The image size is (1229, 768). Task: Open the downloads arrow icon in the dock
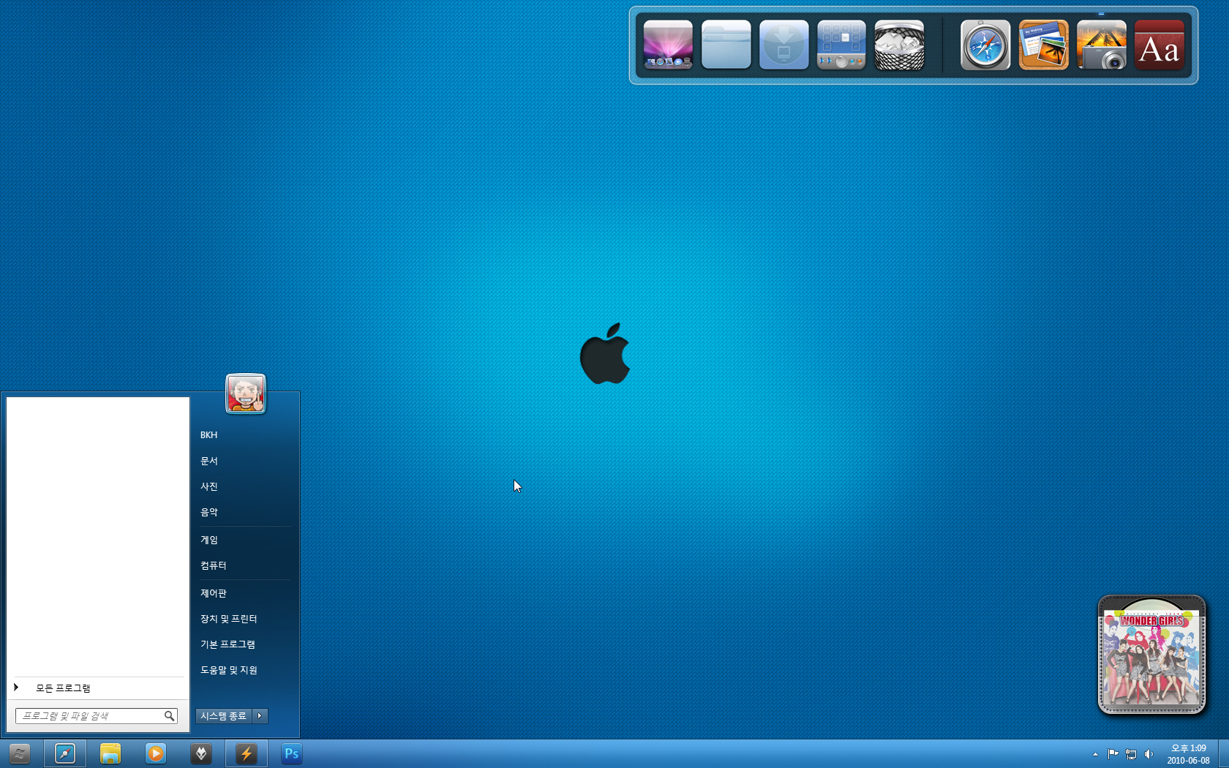pyautogui.click(x=783, y=45)
